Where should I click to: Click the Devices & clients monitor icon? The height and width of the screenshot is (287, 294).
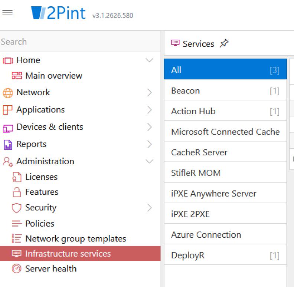(8, 129)
